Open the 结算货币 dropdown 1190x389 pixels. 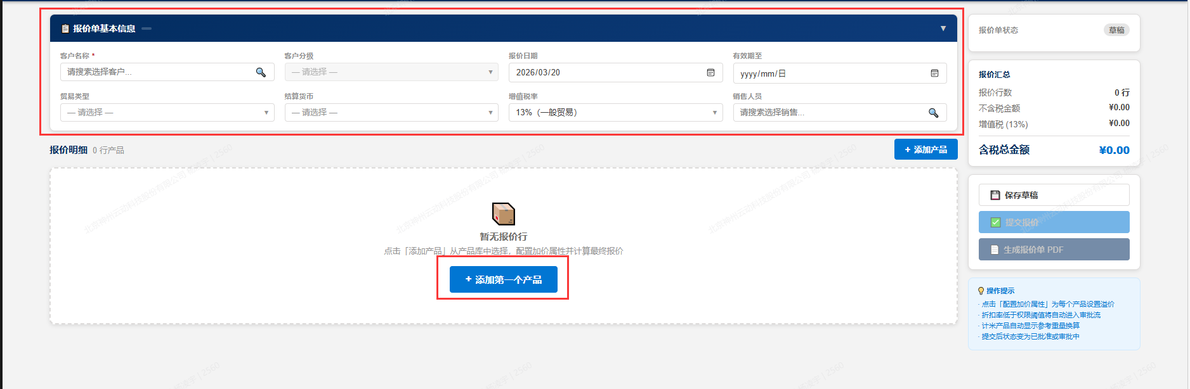point(391,113)
